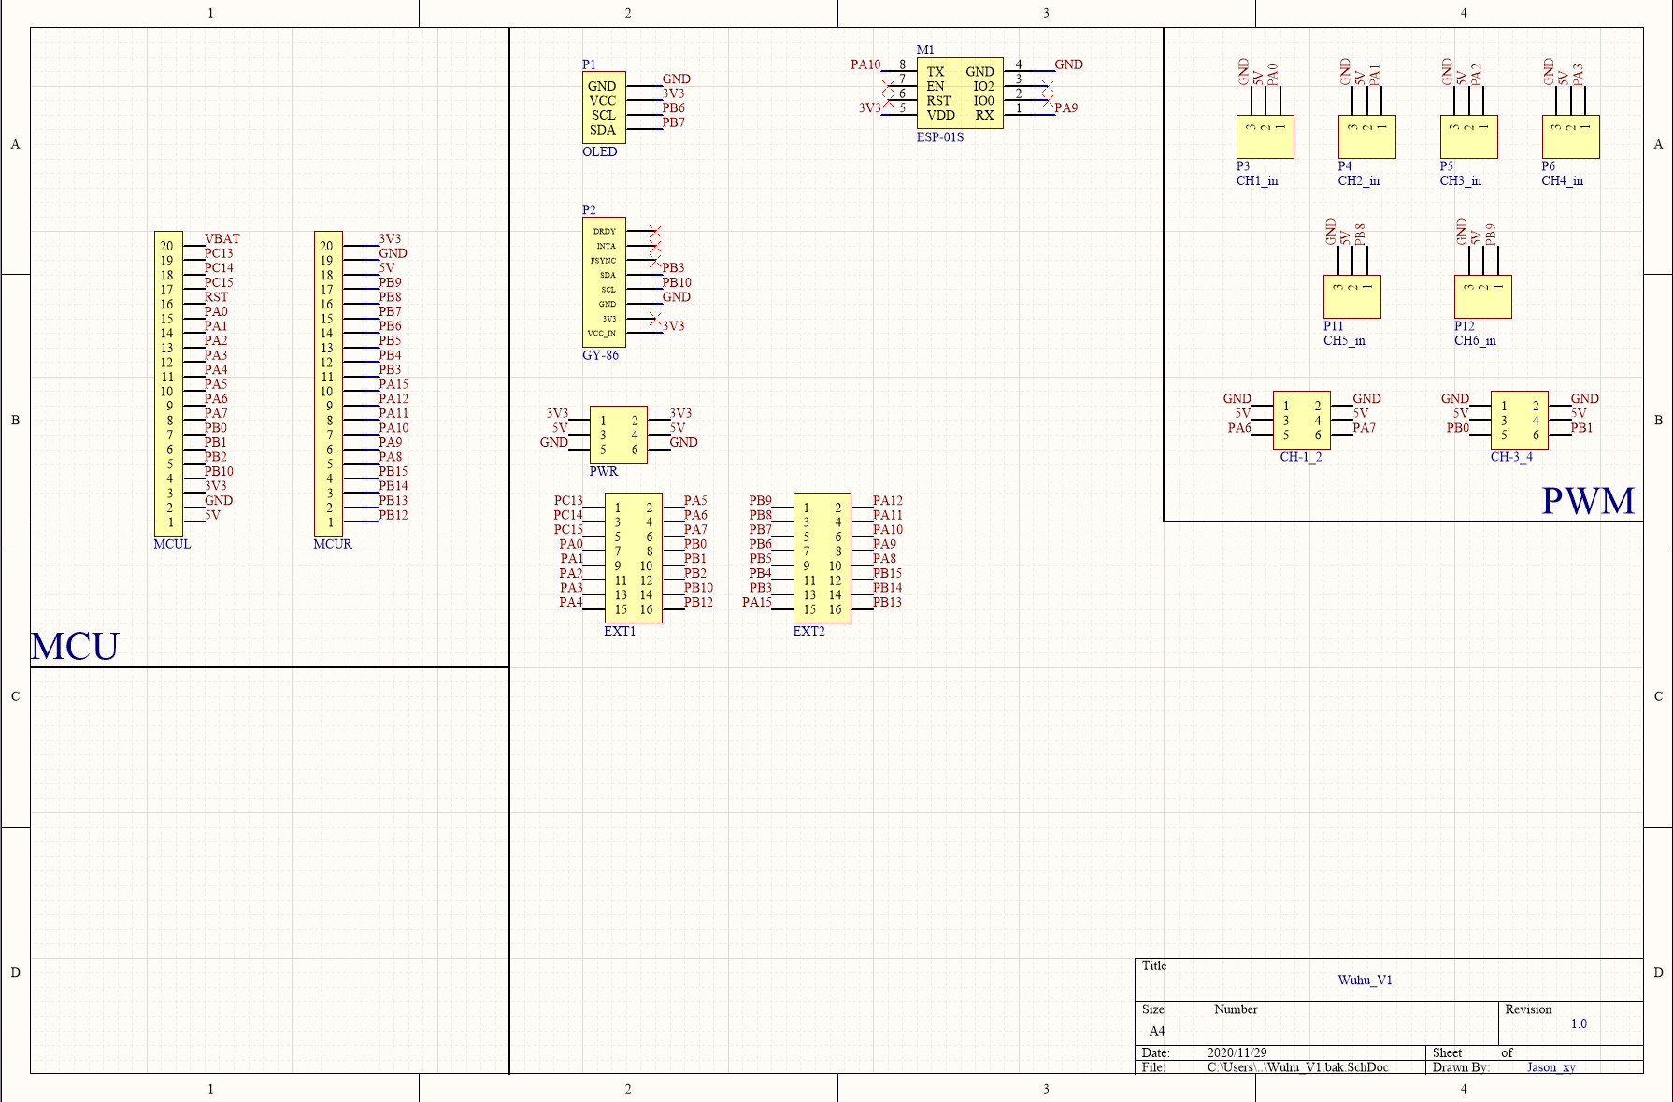Click the RST net label on MCUL
Image resolution: width=1673 pixels, height=1102 pixels.
(216, 297)
